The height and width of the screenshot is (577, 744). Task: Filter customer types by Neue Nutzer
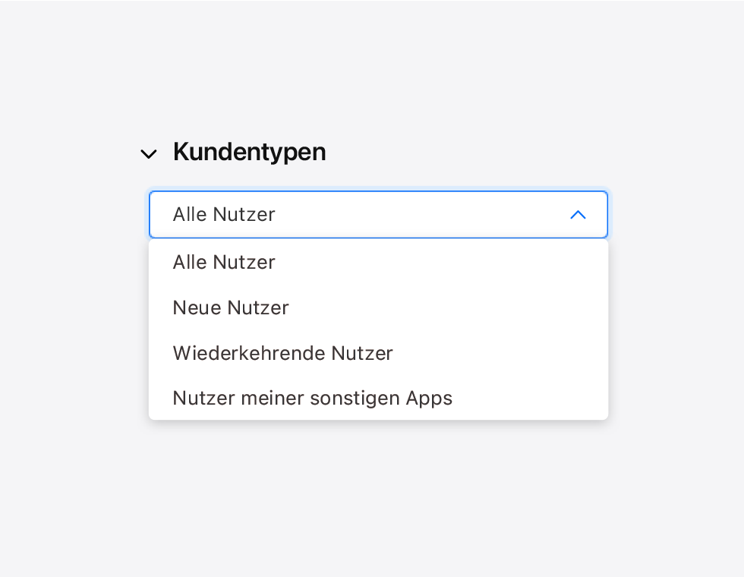pyautogui.click(x=231, y=308)
